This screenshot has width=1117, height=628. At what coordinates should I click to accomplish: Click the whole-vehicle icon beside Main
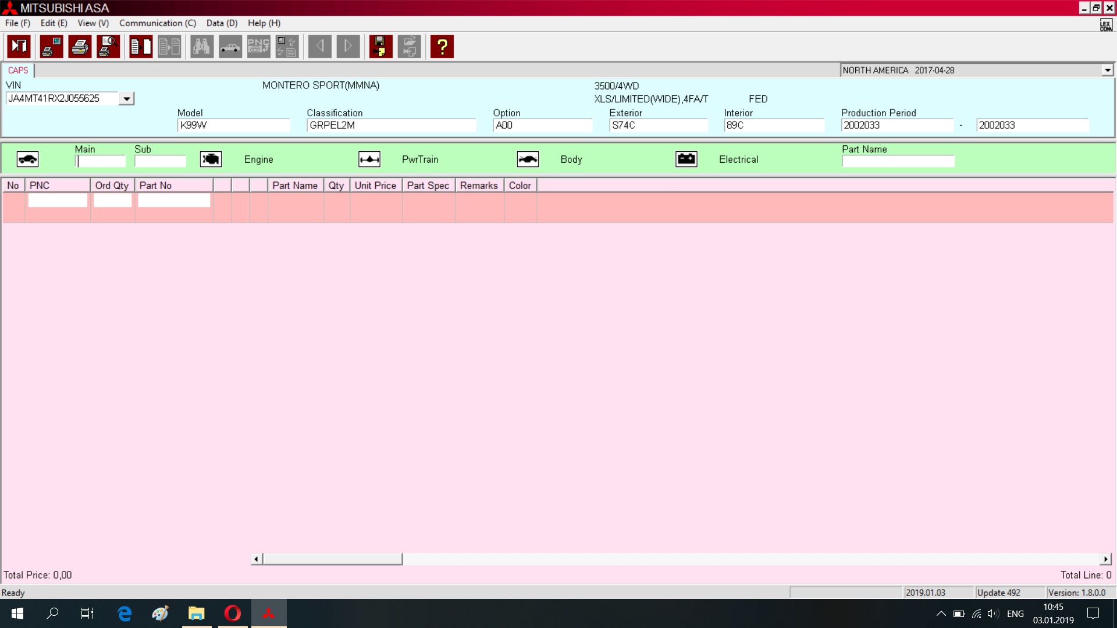click(27, 159)
